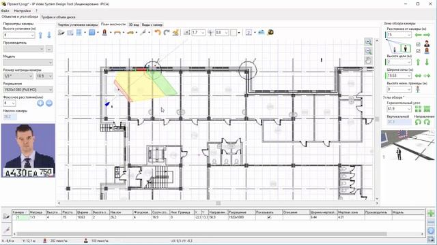
Task: Increase focal length with the blue plus button
Action: 40,103
